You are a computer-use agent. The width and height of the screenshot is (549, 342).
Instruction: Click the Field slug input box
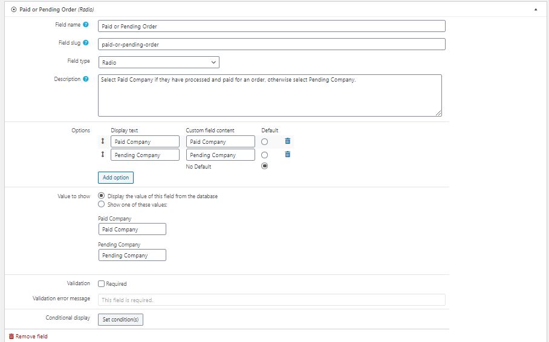tap(271, 44)
